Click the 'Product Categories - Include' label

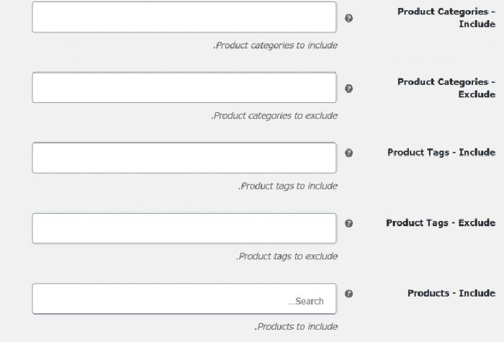tap(446, 17)
